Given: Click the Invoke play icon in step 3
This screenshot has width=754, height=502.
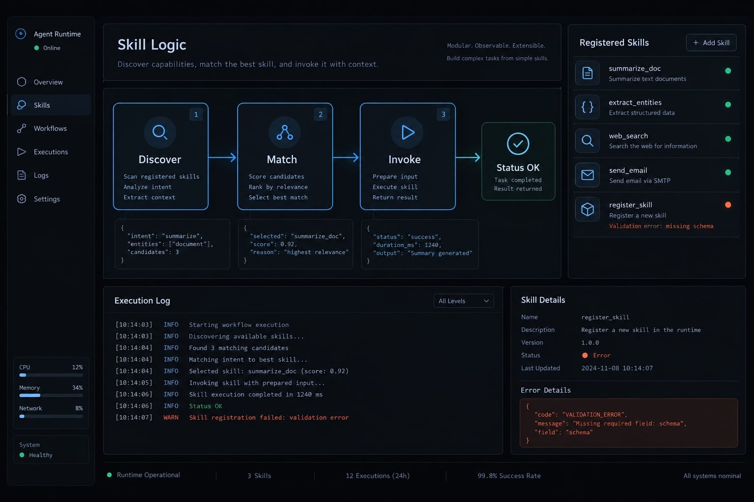Looking at the screenshot, I should pyautogui.click(x=407, y=132).
